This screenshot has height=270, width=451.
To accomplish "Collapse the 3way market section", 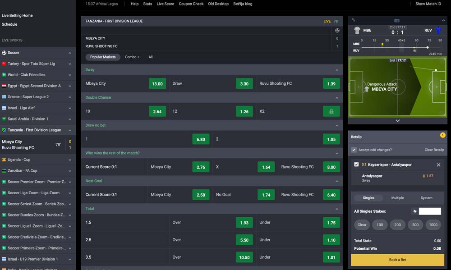I will click(337, 70).
